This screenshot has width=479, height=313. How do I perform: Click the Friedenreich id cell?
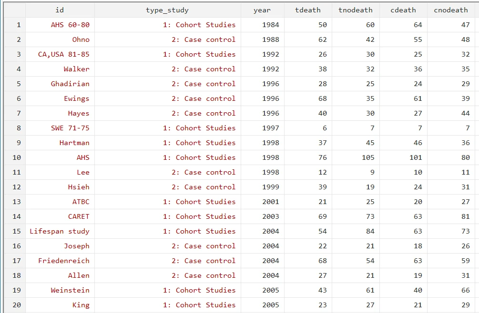click(64, 261)
